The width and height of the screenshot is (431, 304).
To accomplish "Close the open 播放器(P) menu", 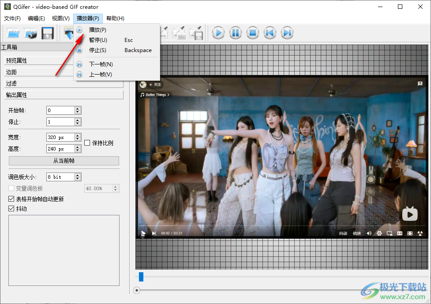I will pyautogui.click(x=88, y=19).
